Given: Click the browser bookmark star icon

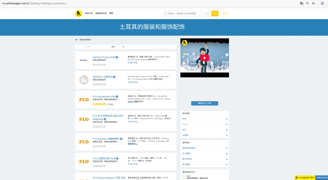Looking at the screenshot, I should coord(313,3).
